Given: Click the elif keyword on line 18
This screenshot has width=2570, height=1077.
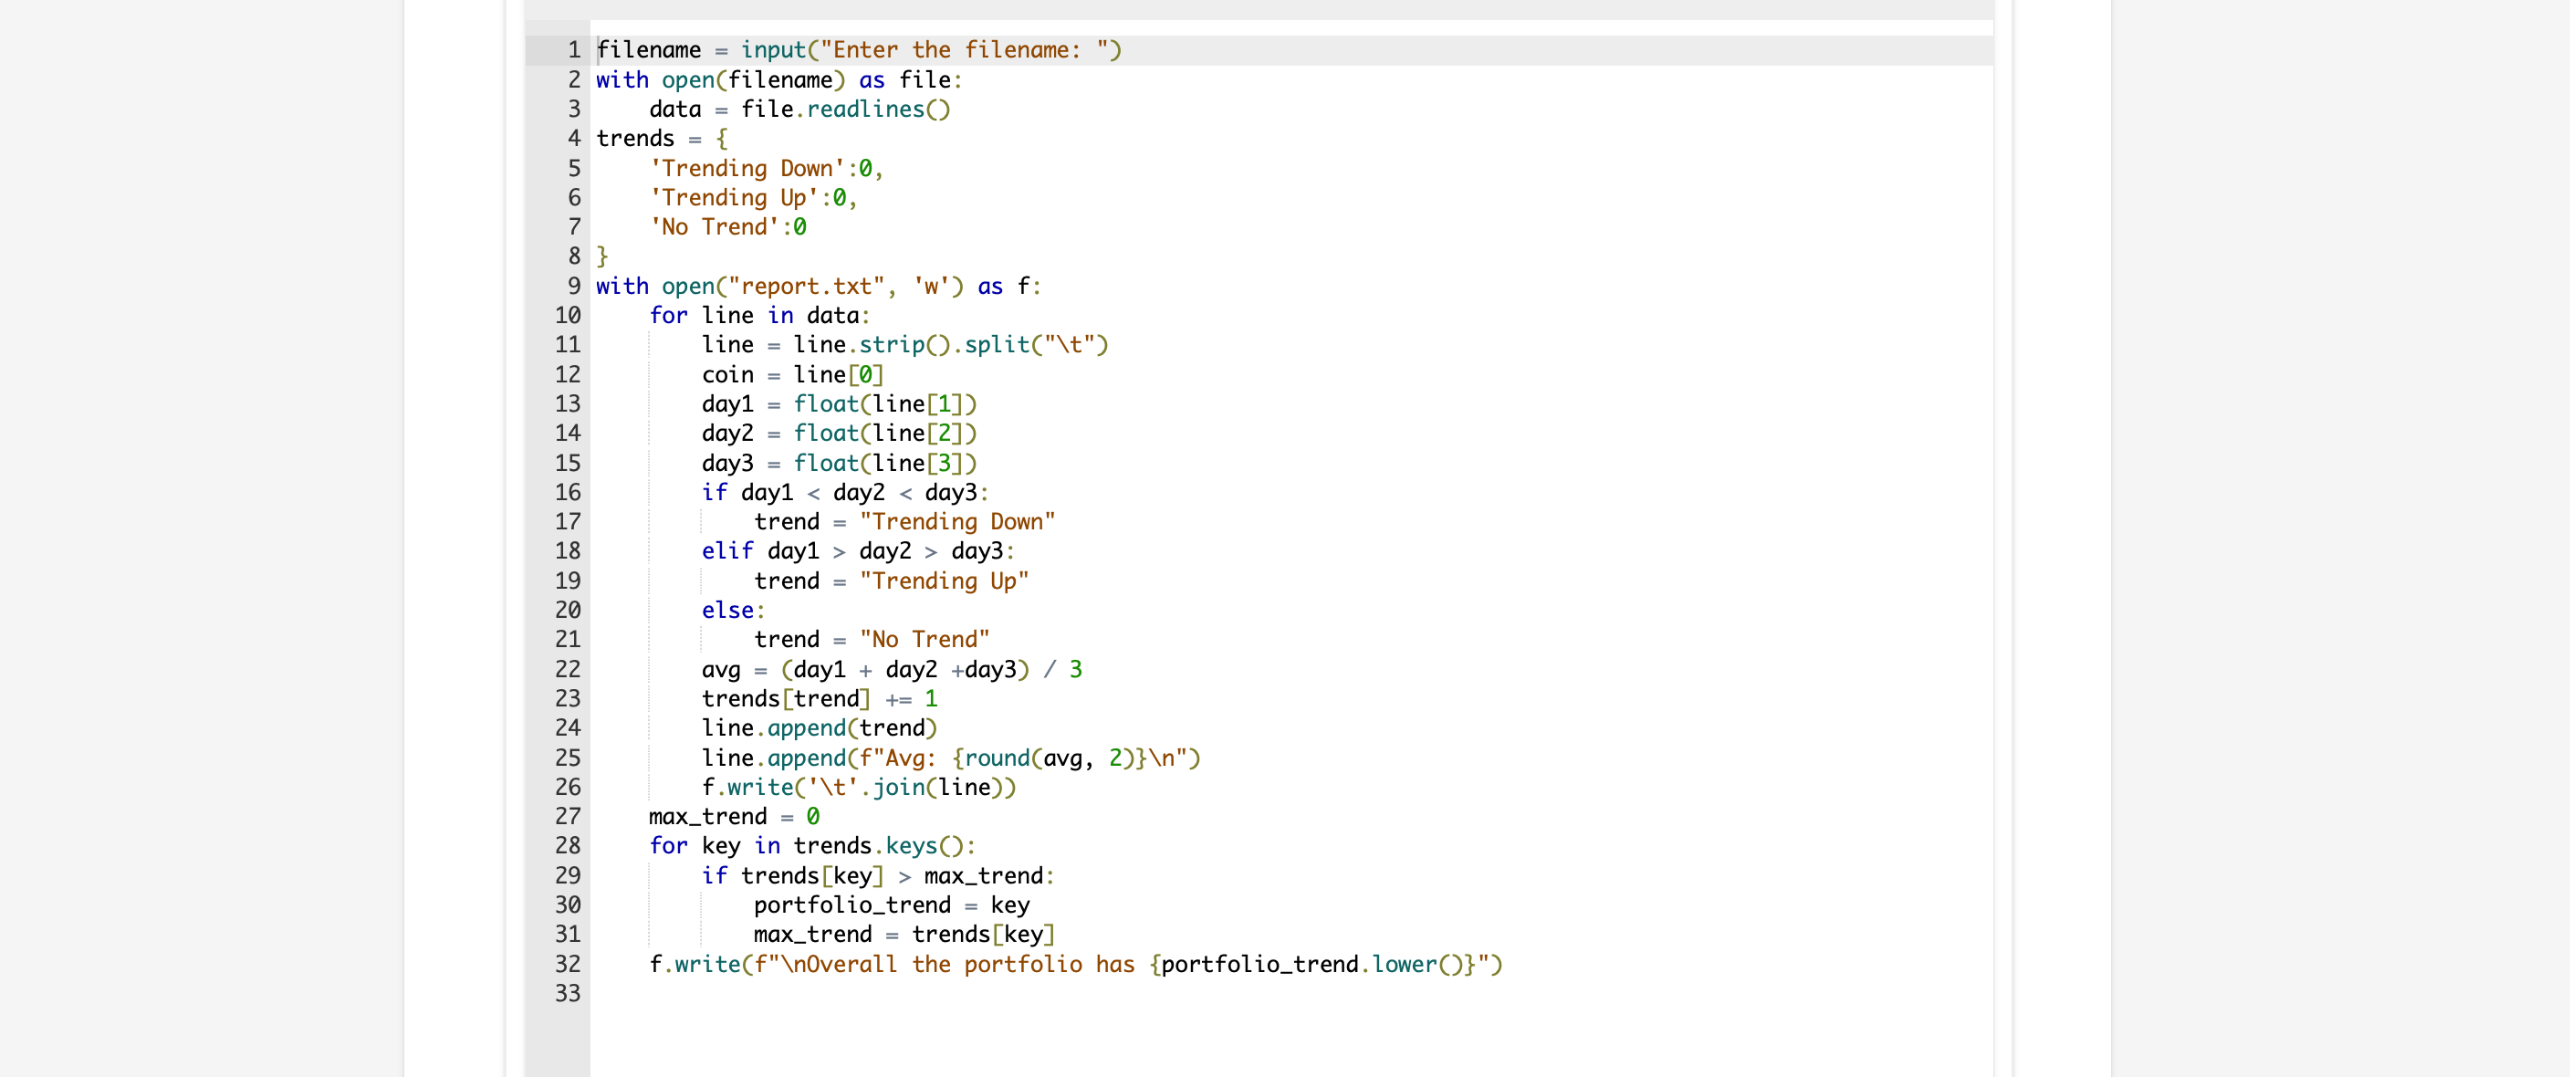Looking at the screenshot, I should pyautogui.click(x=727, y=551).
